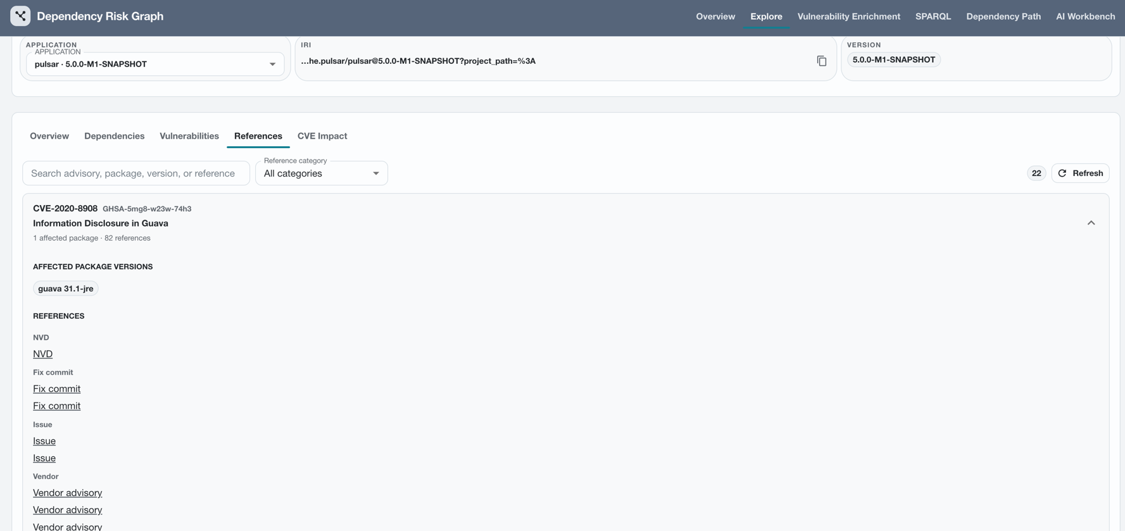The width and height of the screenshot is (1125, 531).
Task: Collapse the CVE-2020-8908 advisory card
Action: pos(1091,223)
